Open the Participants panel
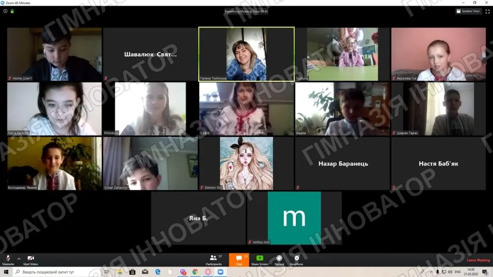 [x=214, y=260]
